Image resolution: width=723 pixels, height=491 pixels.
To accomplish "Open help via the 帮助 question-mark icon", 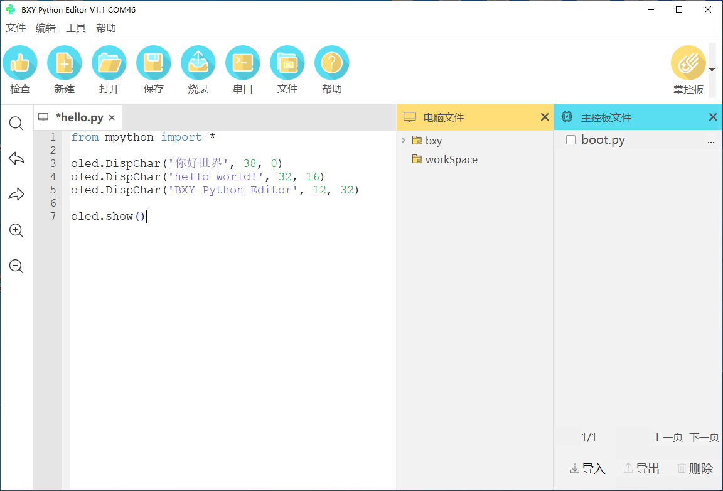I will tap(331, 63).
